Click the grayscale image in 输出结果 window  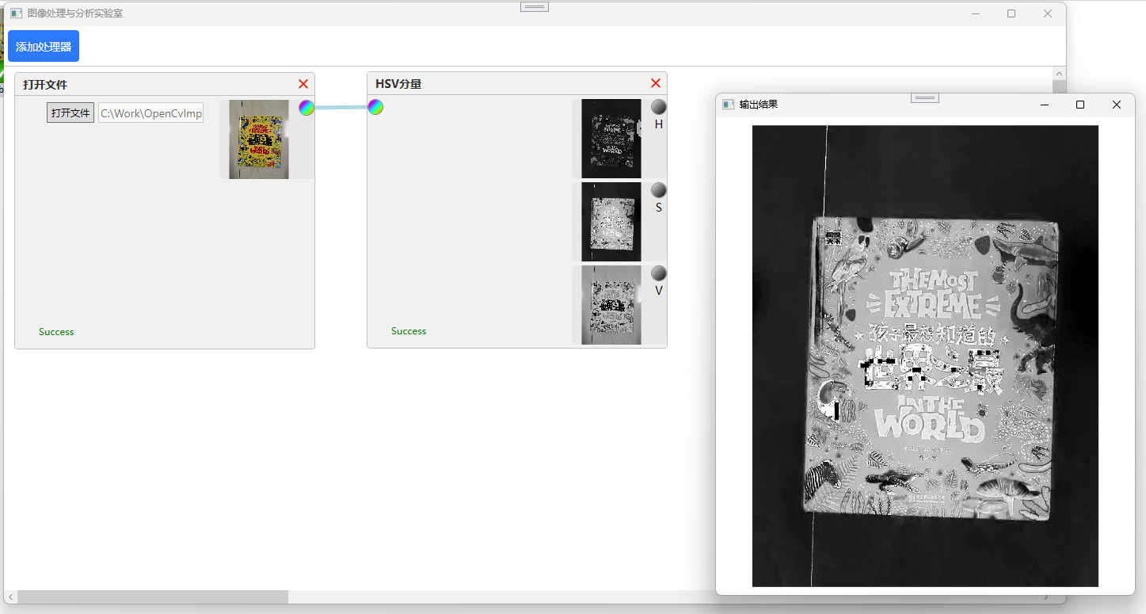click(925, 356)
